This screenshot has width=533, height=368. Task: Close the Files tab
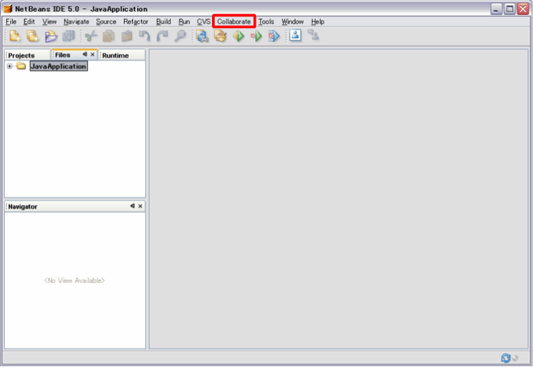coord(93,54)
